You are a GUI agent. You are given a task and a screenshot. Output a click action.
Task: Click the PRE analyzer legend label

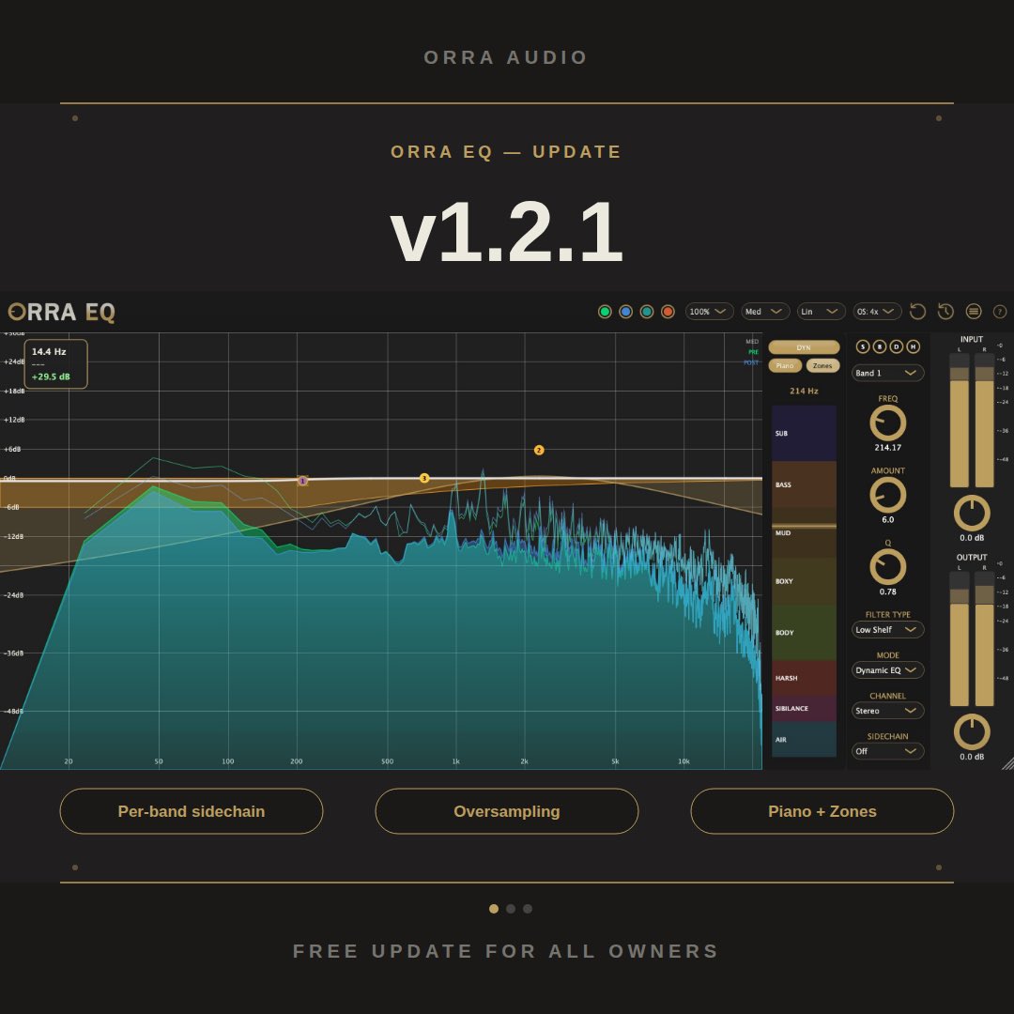(753, 352)
